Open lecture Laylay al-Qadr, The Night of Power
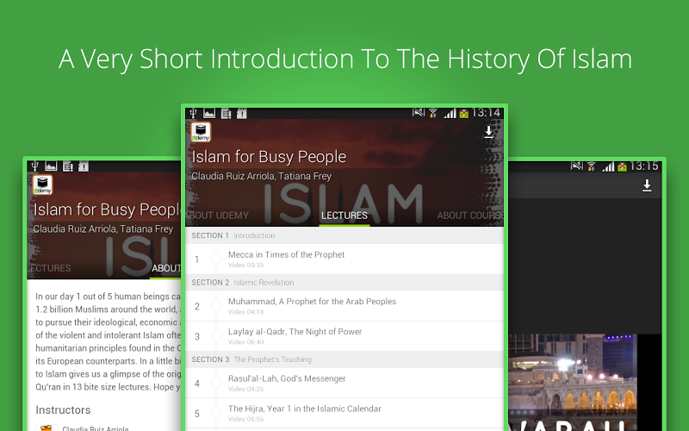Screen dimensions: 689x431 pos(344,336)
